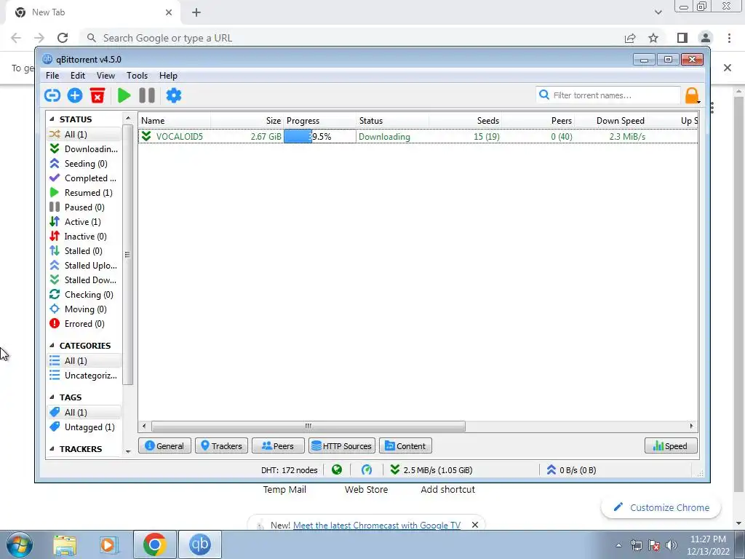The height and width of the screenshot is (559, 745).
Task: Collapse the CATEGORIES section
Action: coord(52,346)
